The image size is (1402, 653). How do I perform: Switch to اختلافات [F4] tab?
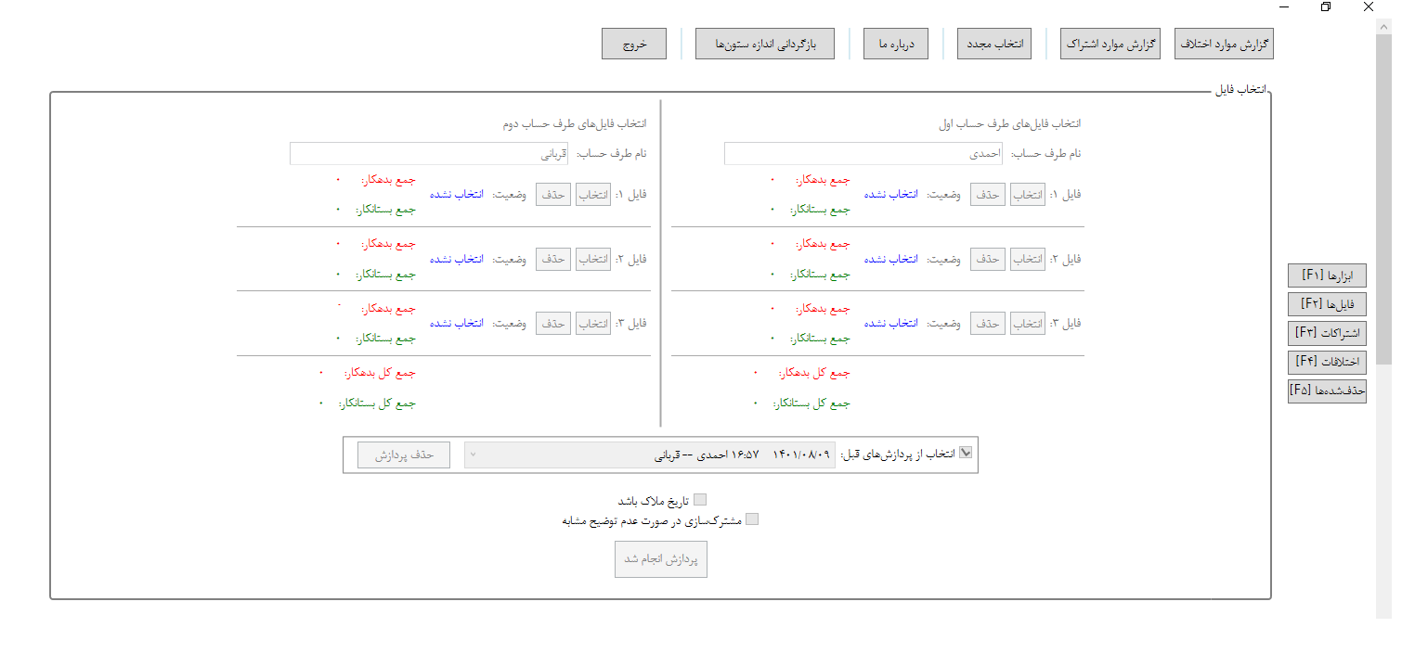coord(1327,362)
